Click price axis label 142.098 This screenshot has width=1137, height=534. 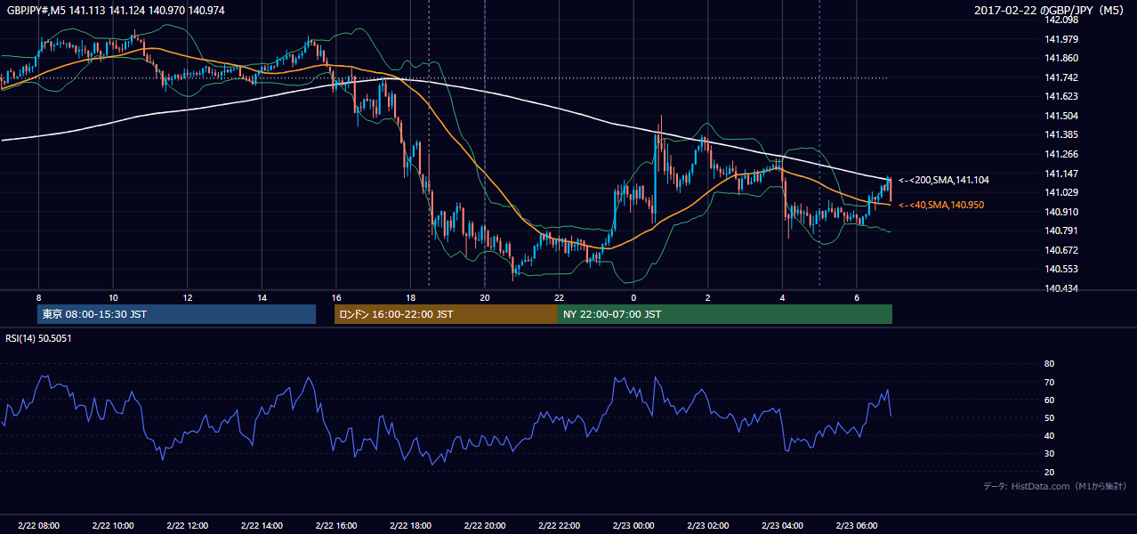[1062, 20]
